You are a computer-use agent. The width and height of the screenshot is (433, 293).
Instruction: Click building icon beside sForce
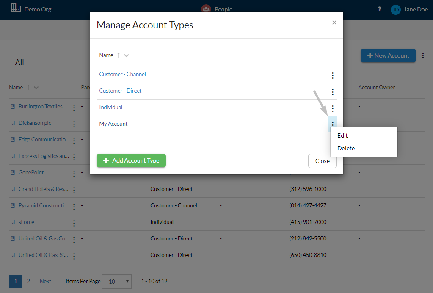(x=13, y=222)
